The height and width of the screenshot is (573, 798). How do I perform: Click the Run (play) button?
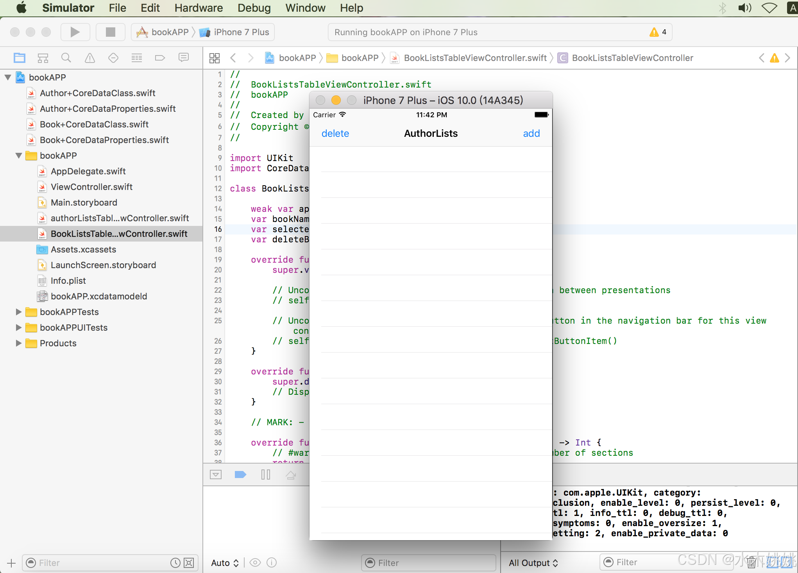(75, 32)
